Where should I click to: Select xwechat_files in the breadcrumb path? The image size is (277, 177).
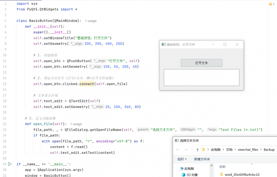(248, 149)
